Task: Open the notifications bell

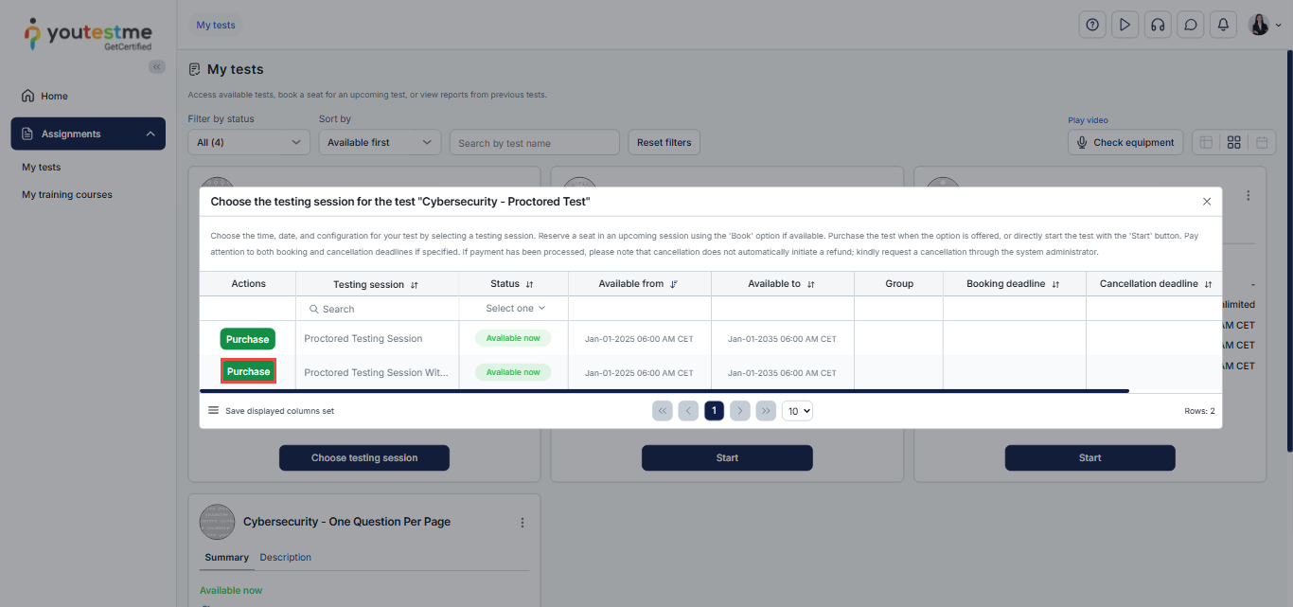Action: tap(1223, 26)
